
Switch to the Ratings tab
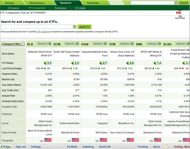tap(9, 3)
